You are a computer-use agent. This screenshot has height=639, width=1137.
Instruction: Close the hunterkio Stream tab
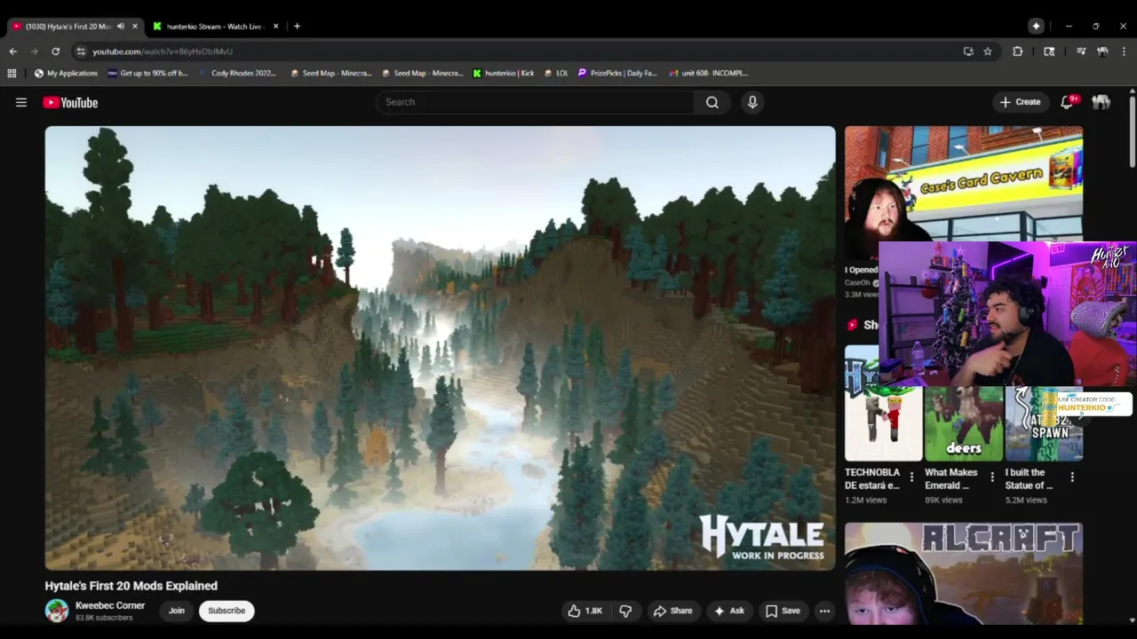click(x=275, y=27)
